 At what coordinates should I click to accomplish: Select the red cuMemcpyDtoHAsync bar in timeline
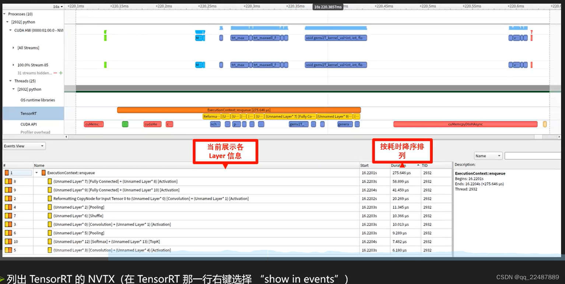coord(465,124)
